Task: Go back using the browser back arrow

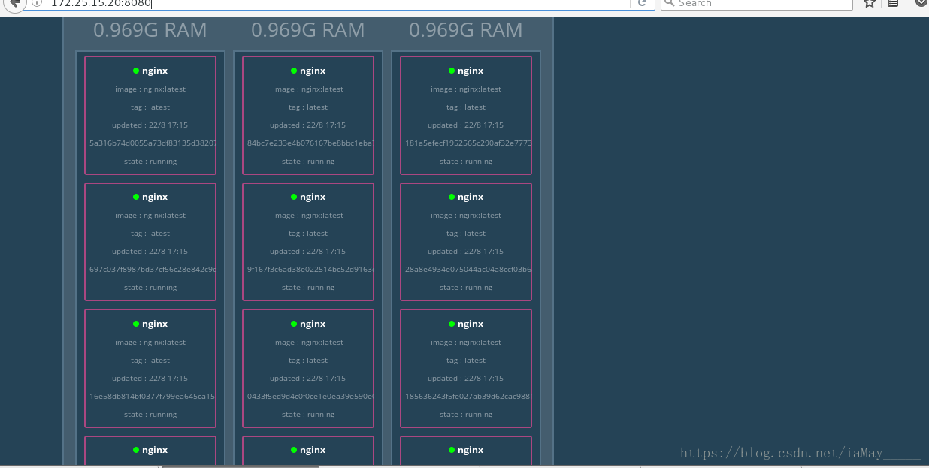Action: pos(14,3)
